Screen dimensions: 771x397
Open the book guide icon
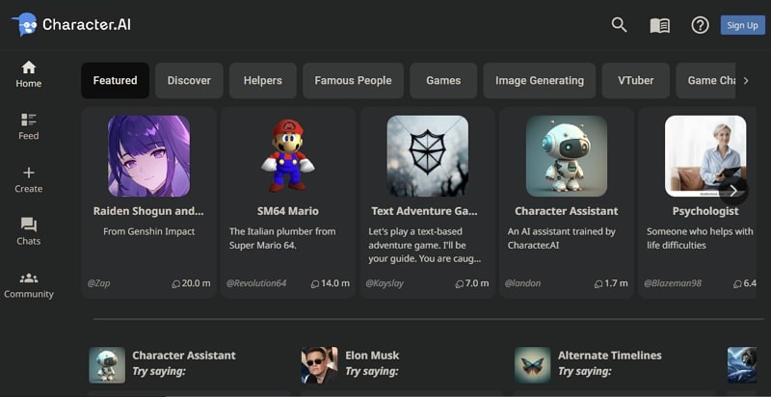click(x=659, y=26)
